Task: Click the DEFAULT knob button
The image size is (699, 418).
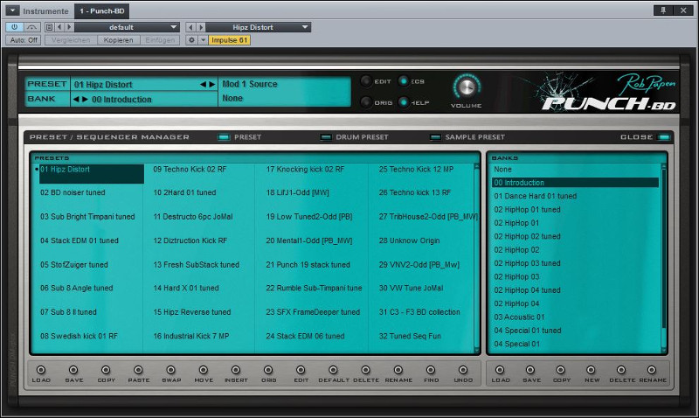Action: pyautogui.click(x=334, y=370)
